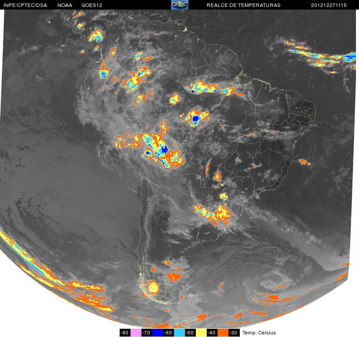Click the orange swatch in the legend
Image resolution: width=359 pixels, height=337 pixels.
(x=223, y=333)
